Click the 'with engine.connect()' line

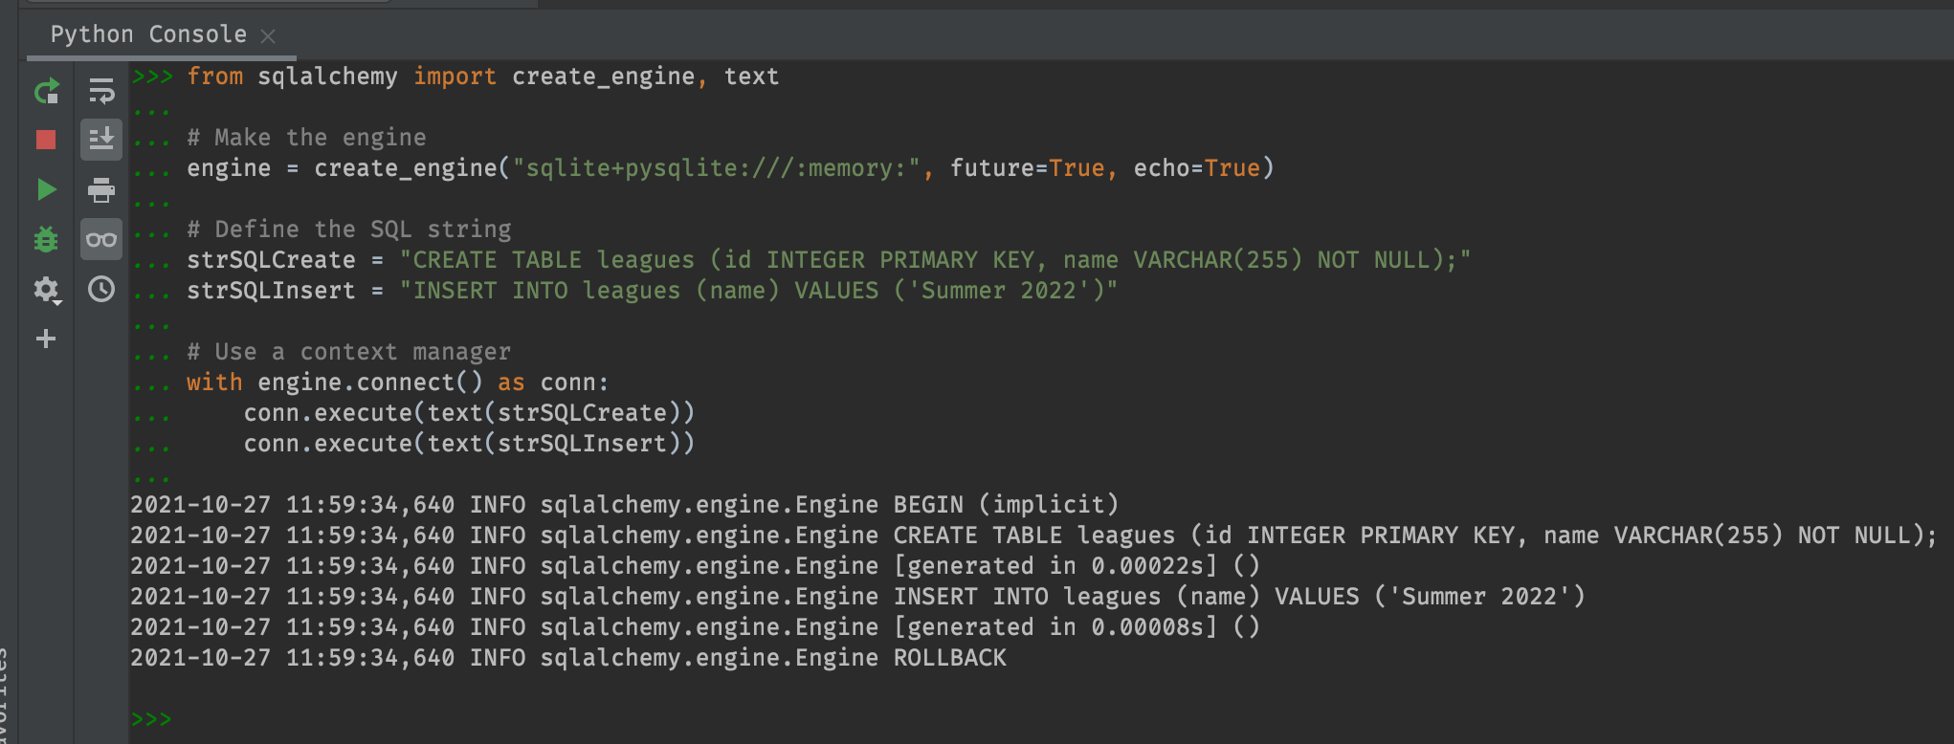click(397, 383)
